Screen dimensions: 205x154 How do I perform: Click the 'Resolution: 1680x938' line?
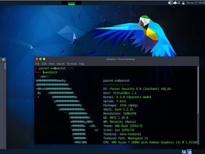coord(120,113)
